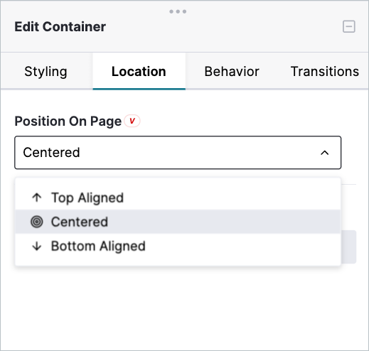Click the up arrow icon next to Top Aligned
Viewport: 369px width, 351px height.
click(37, 198)
